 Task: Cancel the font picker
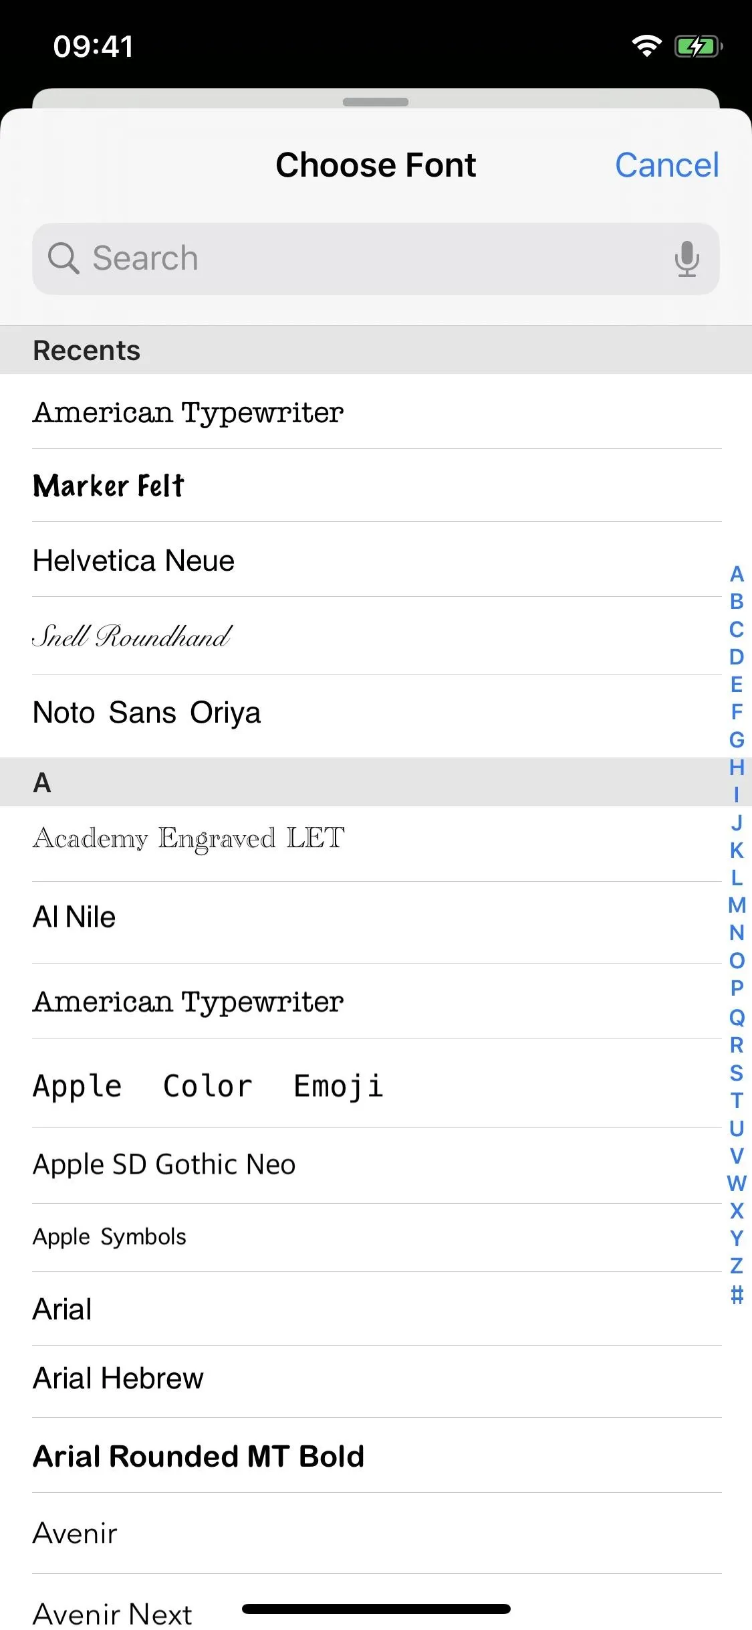tap(666, 165)
